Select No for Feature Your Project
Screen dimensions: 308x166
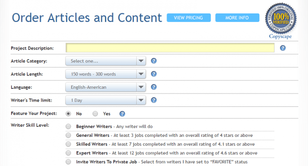tap(68, 114)
